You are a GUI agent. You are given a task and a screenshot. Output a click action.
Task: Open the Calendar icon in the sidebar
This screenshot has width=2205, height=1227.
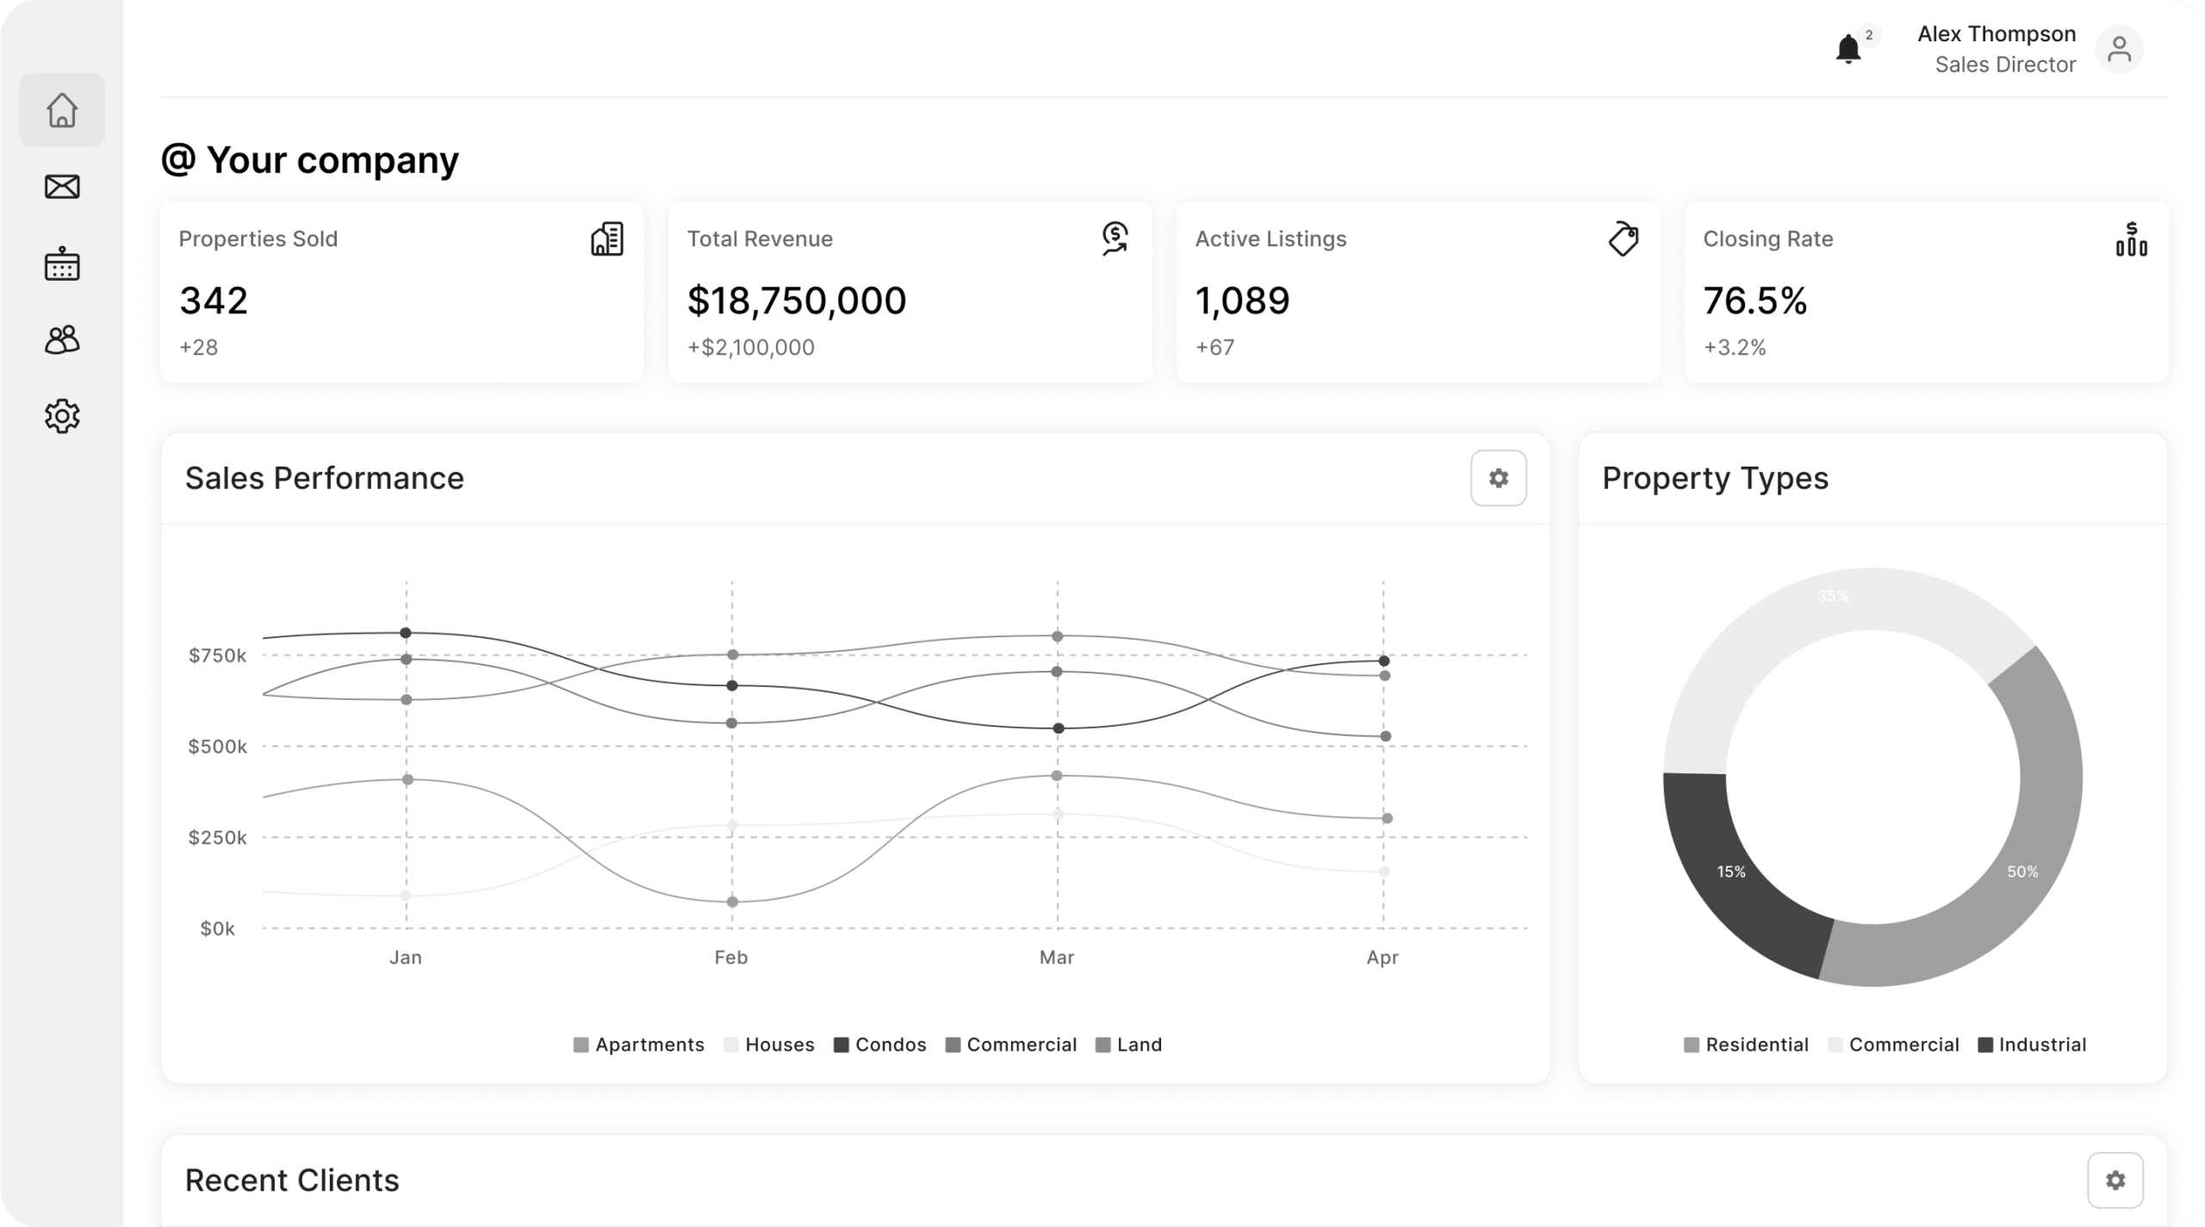[x=61, y=263]
